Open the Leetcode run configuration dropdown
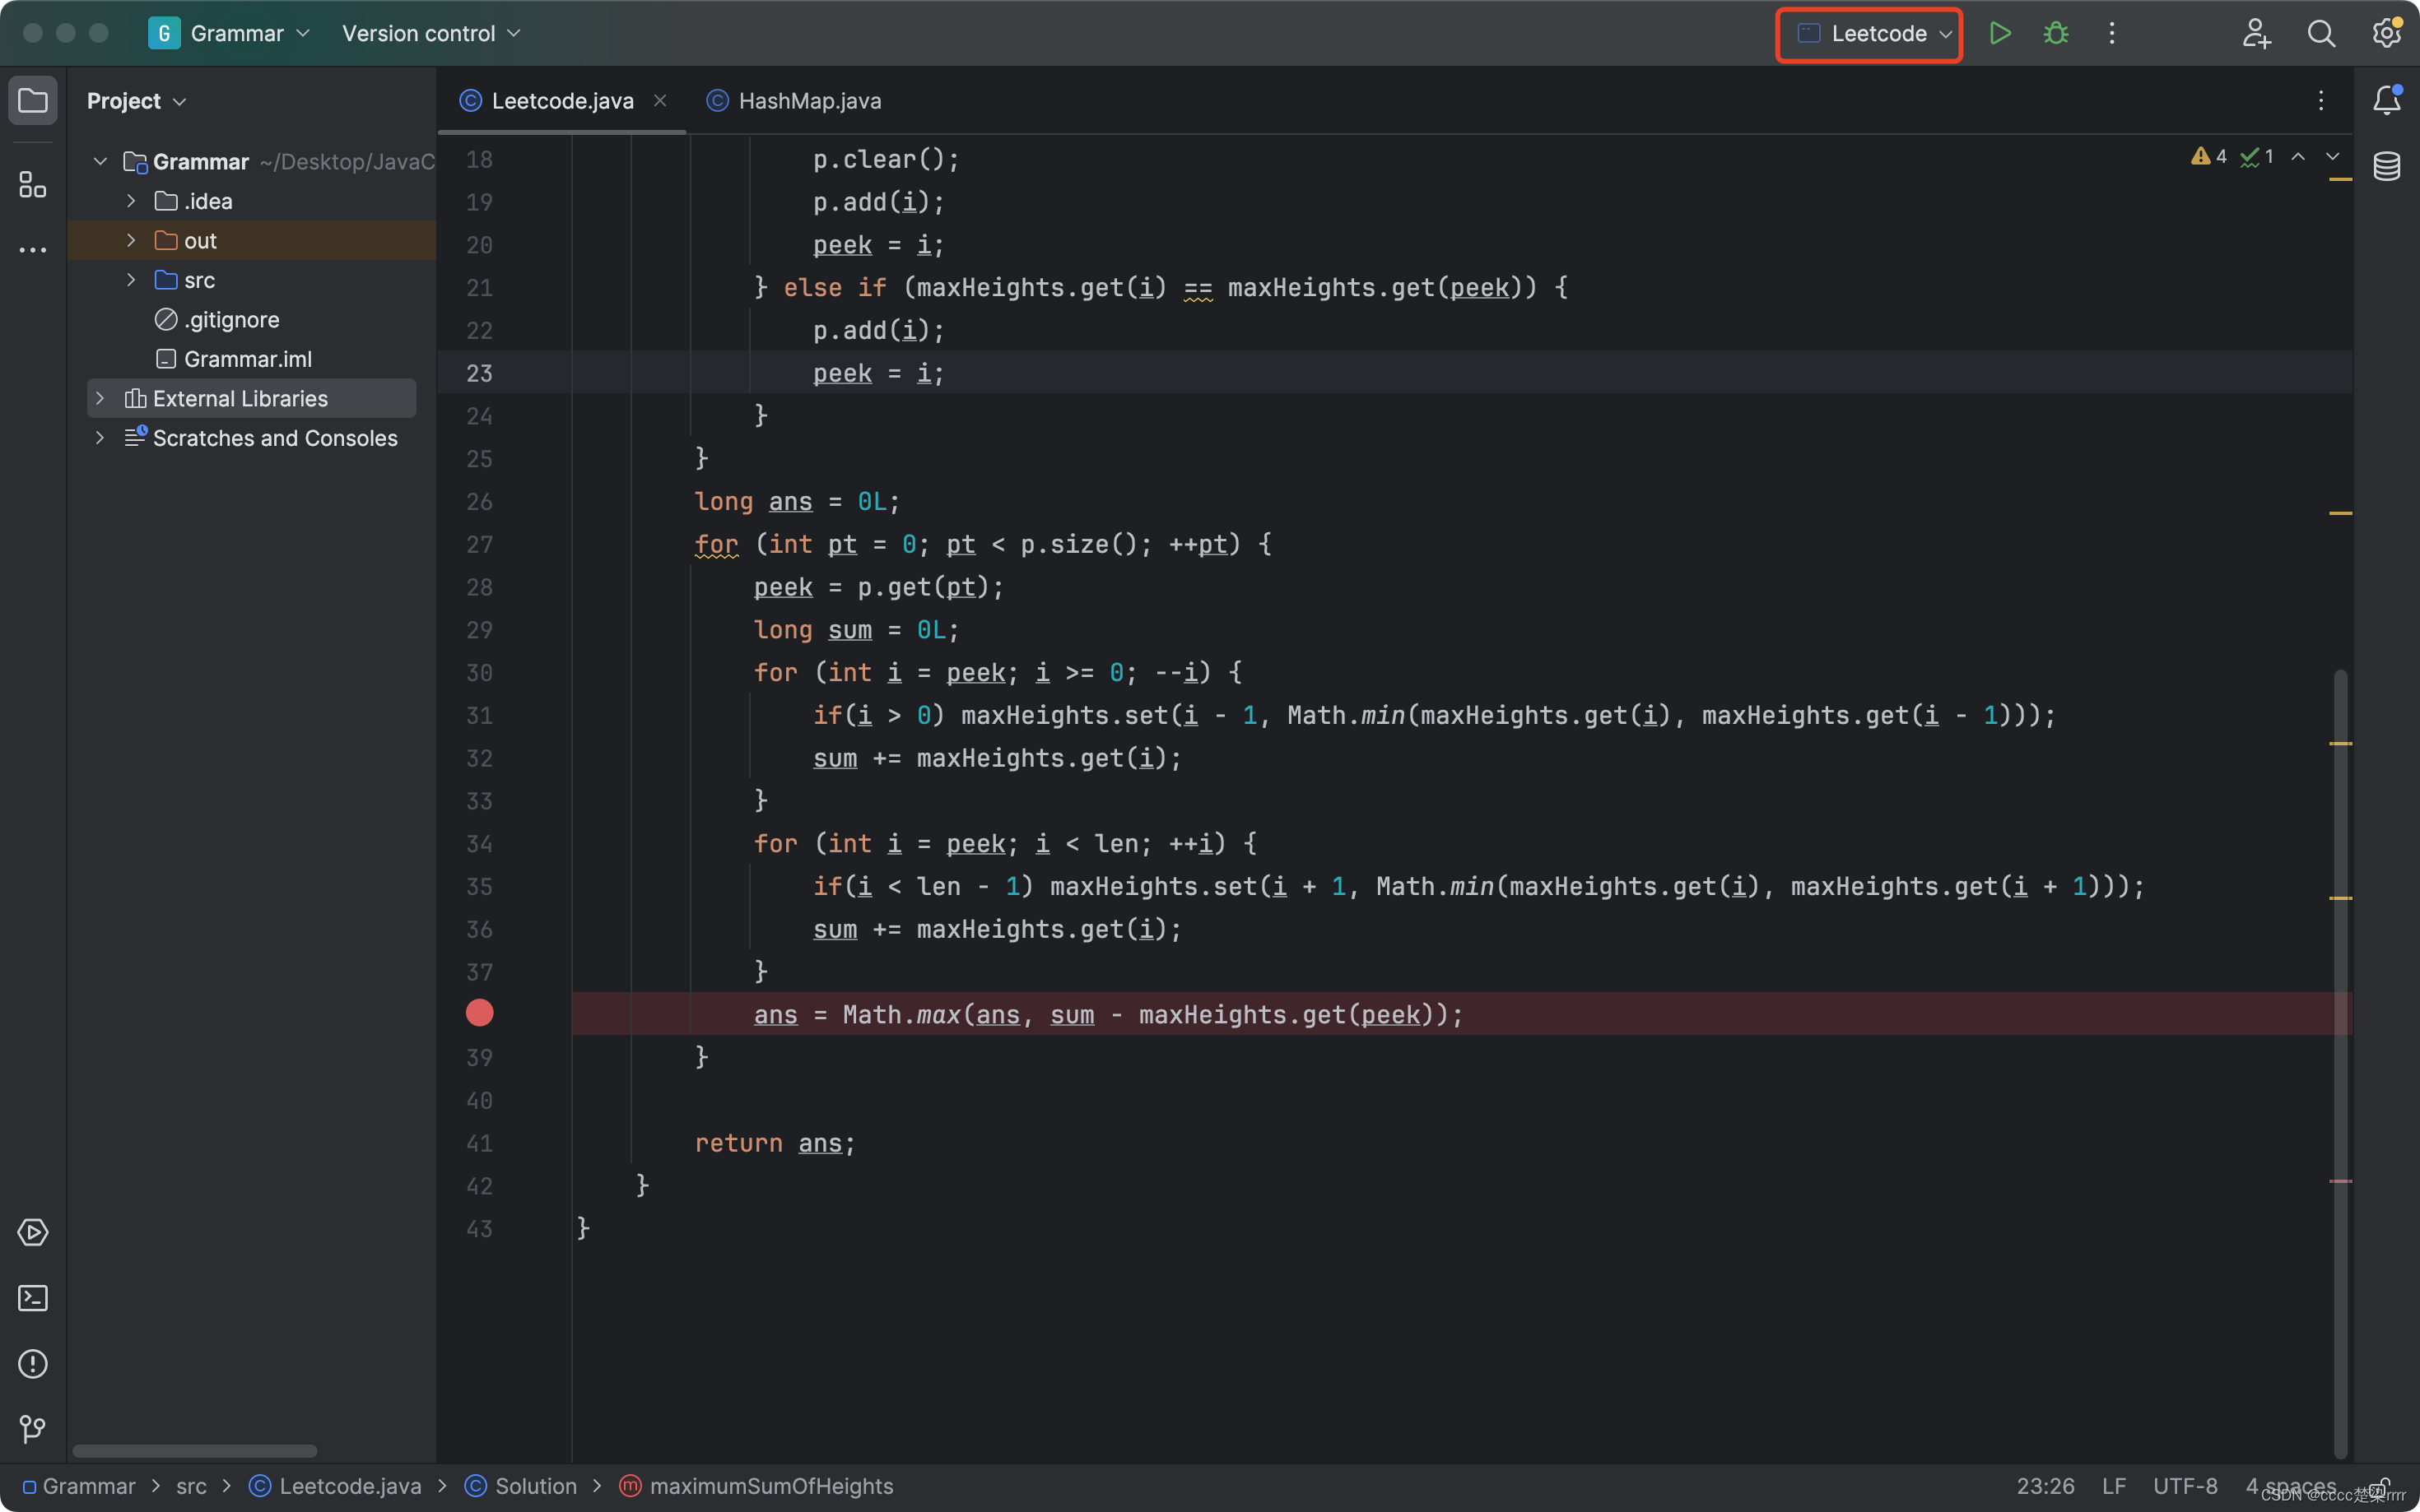 [1869, 34]
